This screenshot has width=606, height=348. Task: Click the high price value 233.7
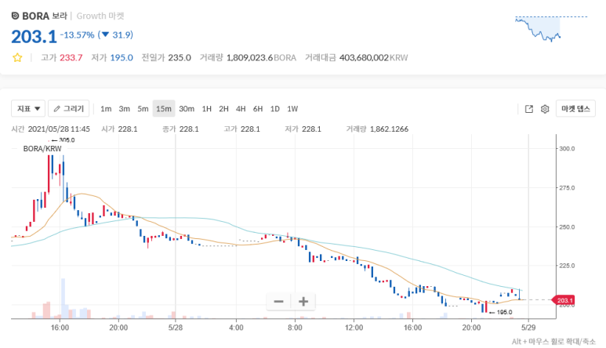click(71, 58)
